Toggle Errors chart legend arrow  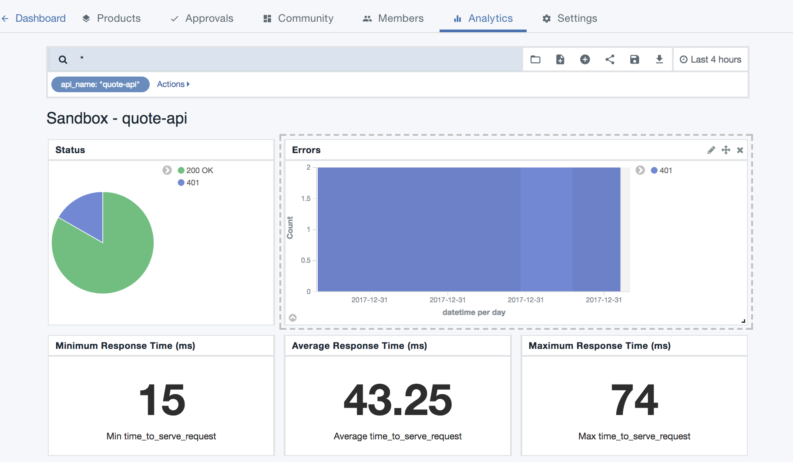tap(640, 170)
